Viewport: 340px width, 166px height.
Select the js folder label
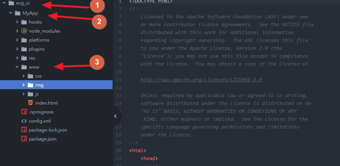37,94
